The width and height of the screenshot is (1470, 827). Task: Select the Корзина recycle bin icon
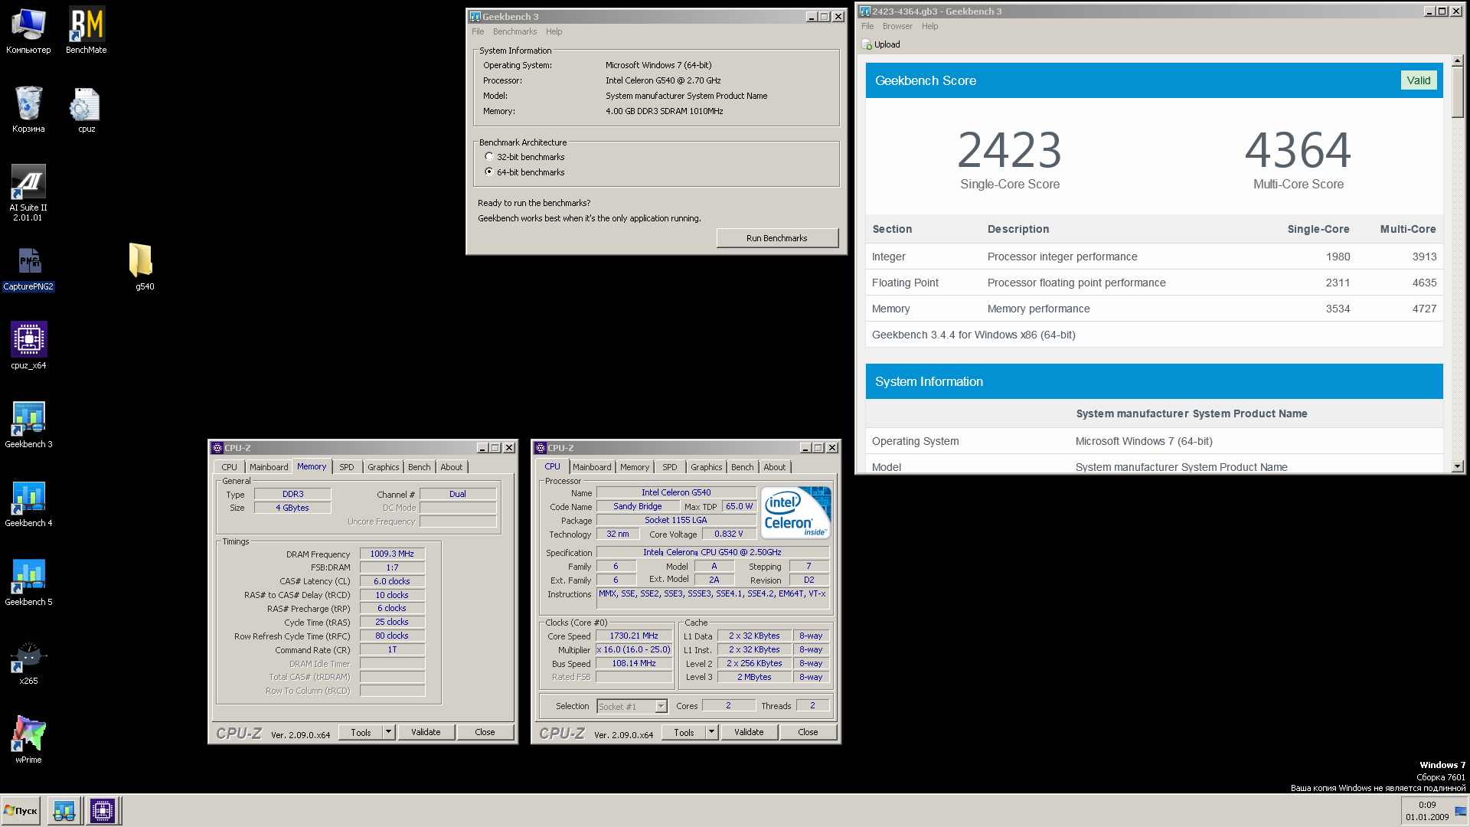tap(28, 110)
